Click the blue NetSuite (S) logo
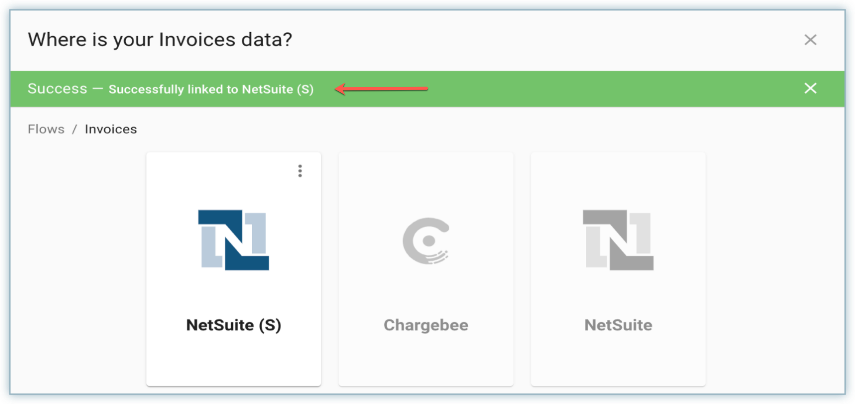The width and height of the screenshot is (855, 404). (234, 240)
